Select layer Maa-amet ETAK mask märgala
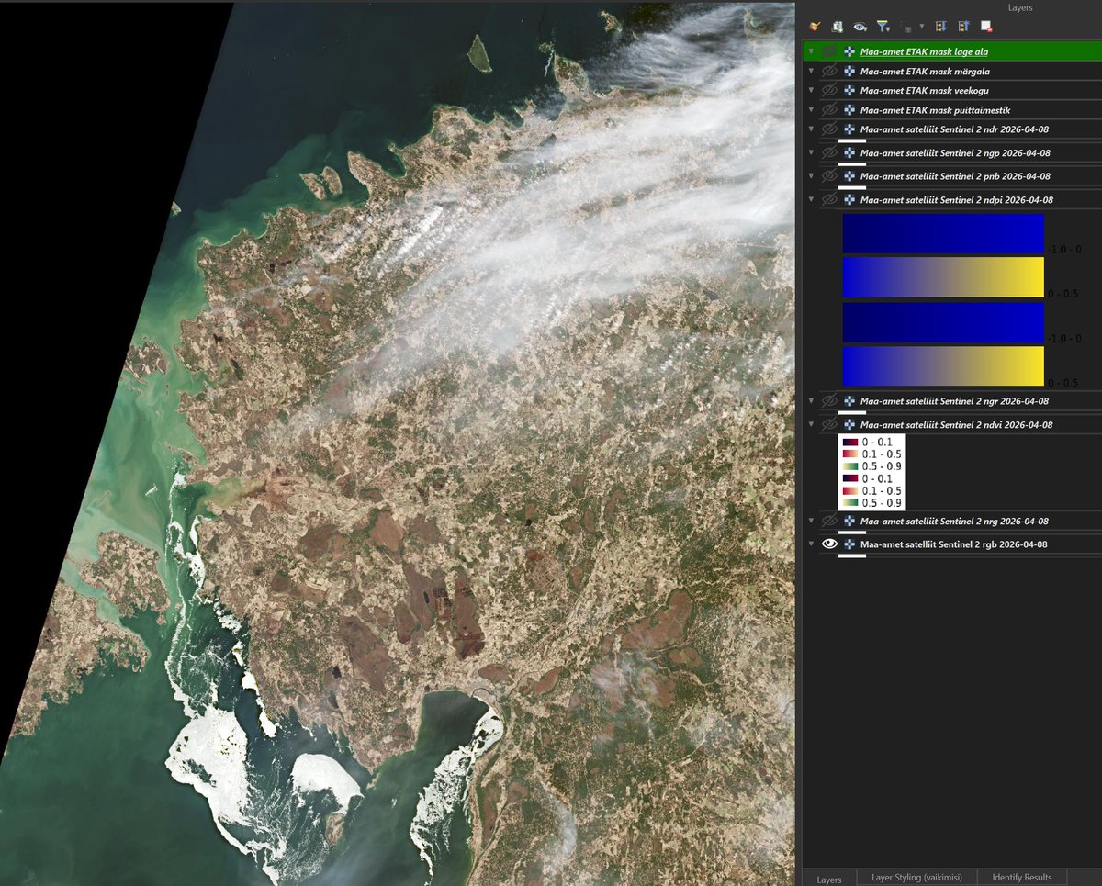Viewport: 1102px width, 886px height. (x=925, y=71)
